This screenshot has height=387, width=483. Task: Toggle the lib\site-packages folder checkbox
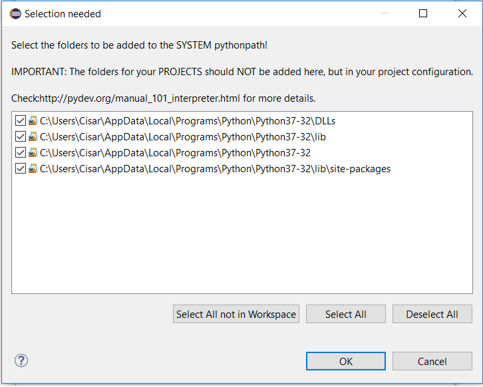click(x=20, y=169)
